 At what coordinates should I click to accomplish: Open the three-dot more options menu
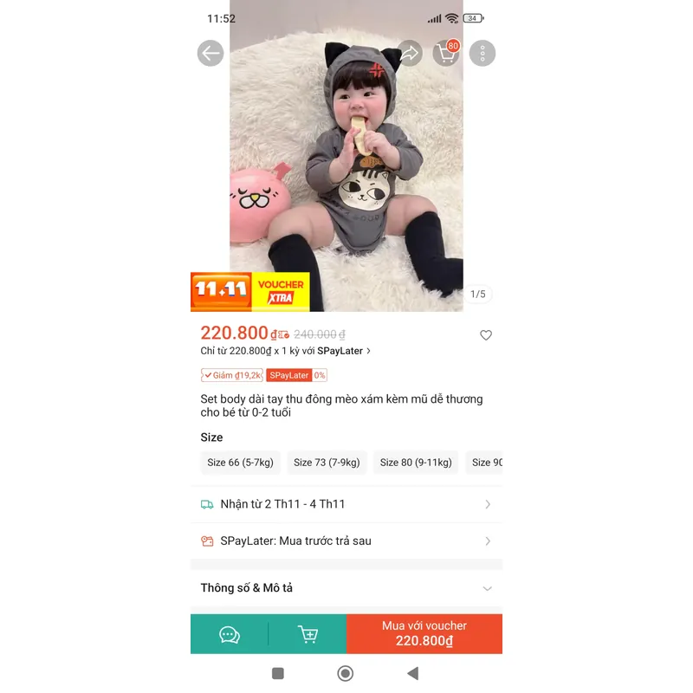tap(483, 54)
